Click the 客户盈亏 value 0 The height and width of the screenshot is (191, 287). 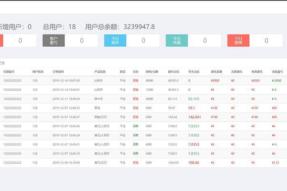click(82, 40)
